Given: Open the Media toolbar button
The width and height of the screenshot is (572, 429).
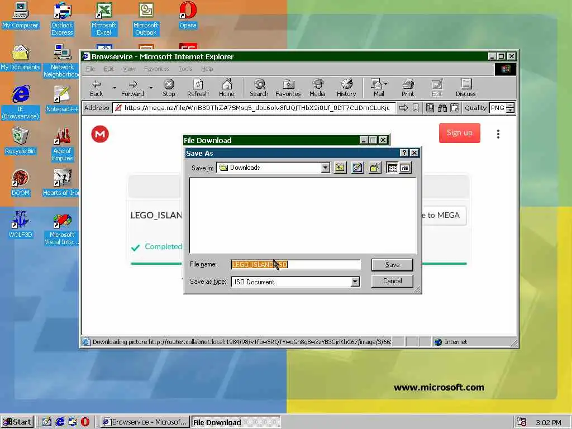Looking at the screenshot, I should pos(317,88).
